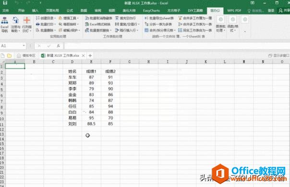Click the insert function fx button
Screen dimensions: 290x187
(x=58, y=46)
